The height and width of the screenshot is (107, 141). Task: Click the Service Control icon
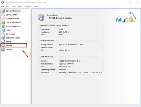(3, 15)
